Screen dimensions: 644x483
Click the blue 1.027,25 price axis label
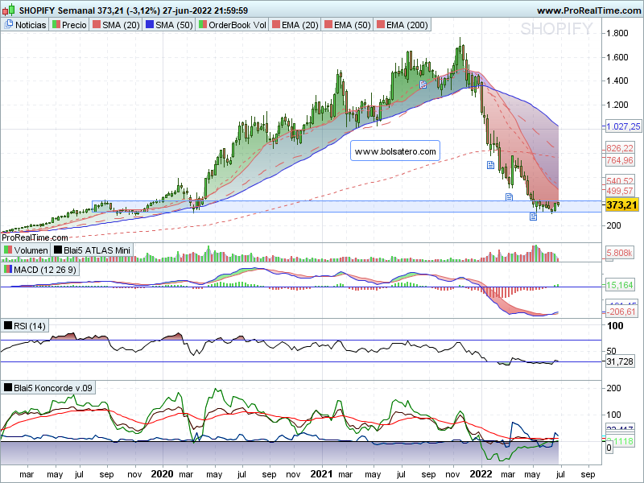[x=621, y=126]
